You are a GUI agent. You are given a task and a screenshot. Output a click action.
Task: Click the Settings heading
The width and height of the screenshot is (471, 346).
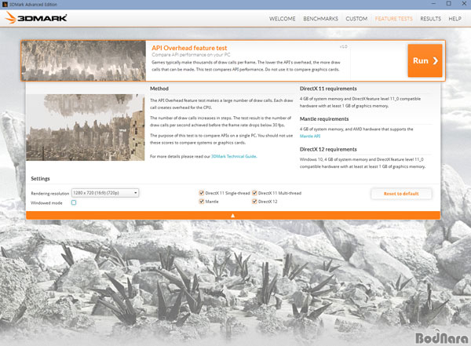pos(40,179)
